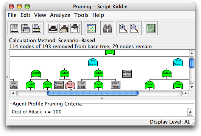This screenshot has width=201, height=136.
Task: Click the tree horizontal scrollbar thumb
Action: (93, 93)
